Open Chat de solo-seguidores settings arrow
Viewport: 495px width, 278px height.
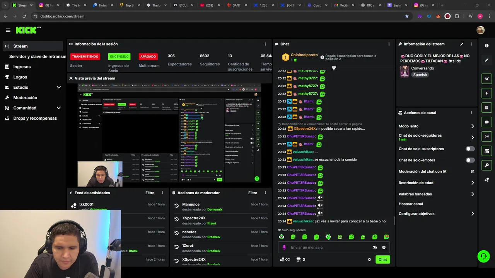point(473,137)
